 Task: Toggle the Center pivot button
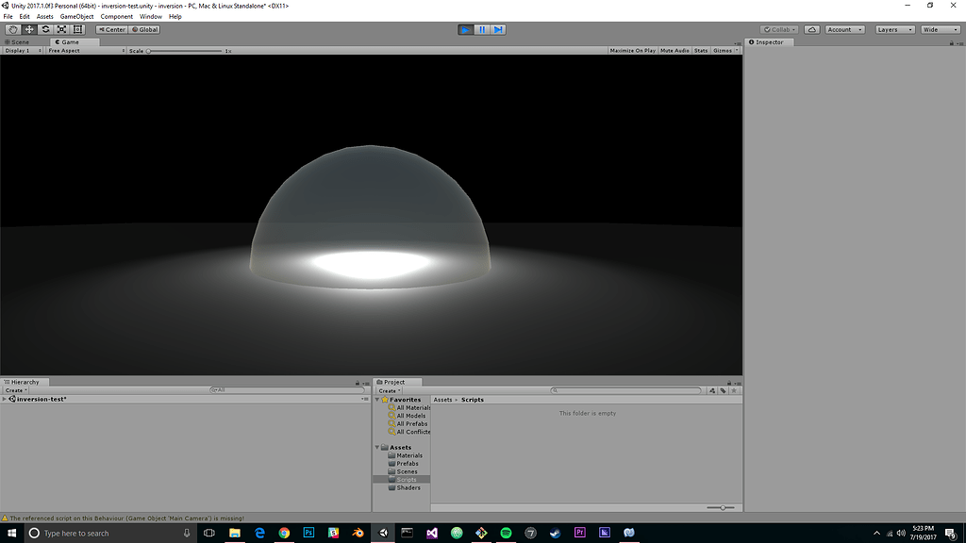click(x=112, y=29)
